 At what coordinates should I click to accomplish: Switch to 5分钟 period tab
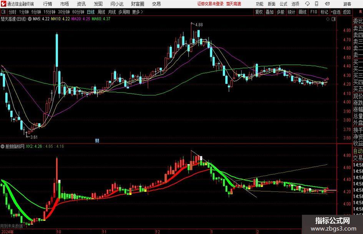36,12
